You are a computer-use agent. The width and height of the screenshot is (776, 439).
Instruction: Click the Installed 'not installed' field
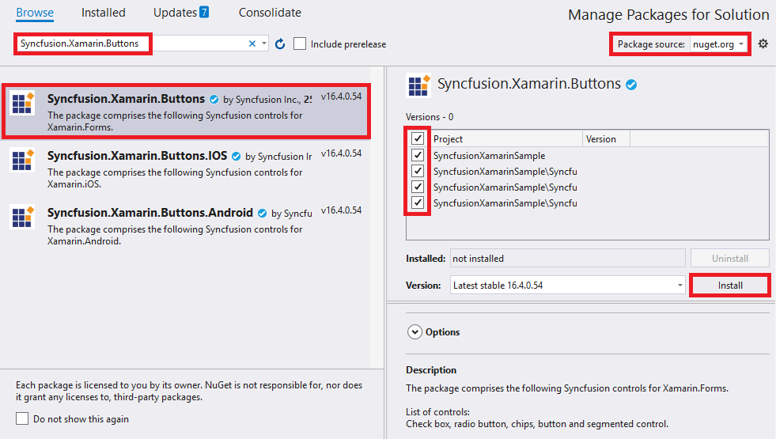tap(567, 259)
